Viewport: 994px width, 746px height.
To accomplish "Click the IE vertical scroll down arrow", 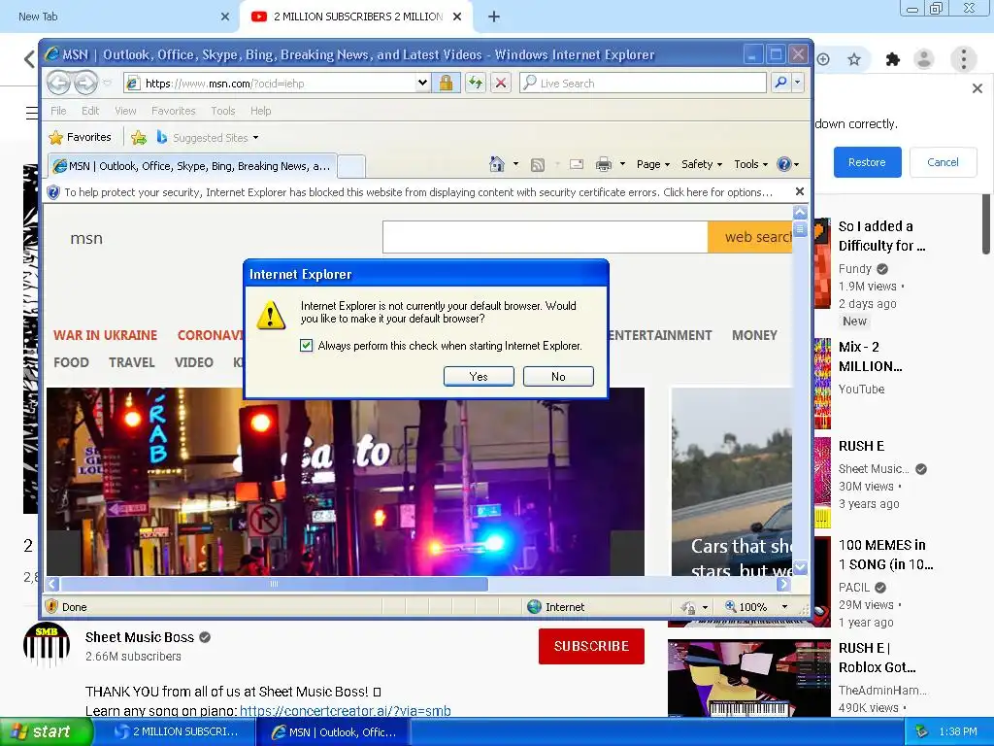I will (800, 567).
